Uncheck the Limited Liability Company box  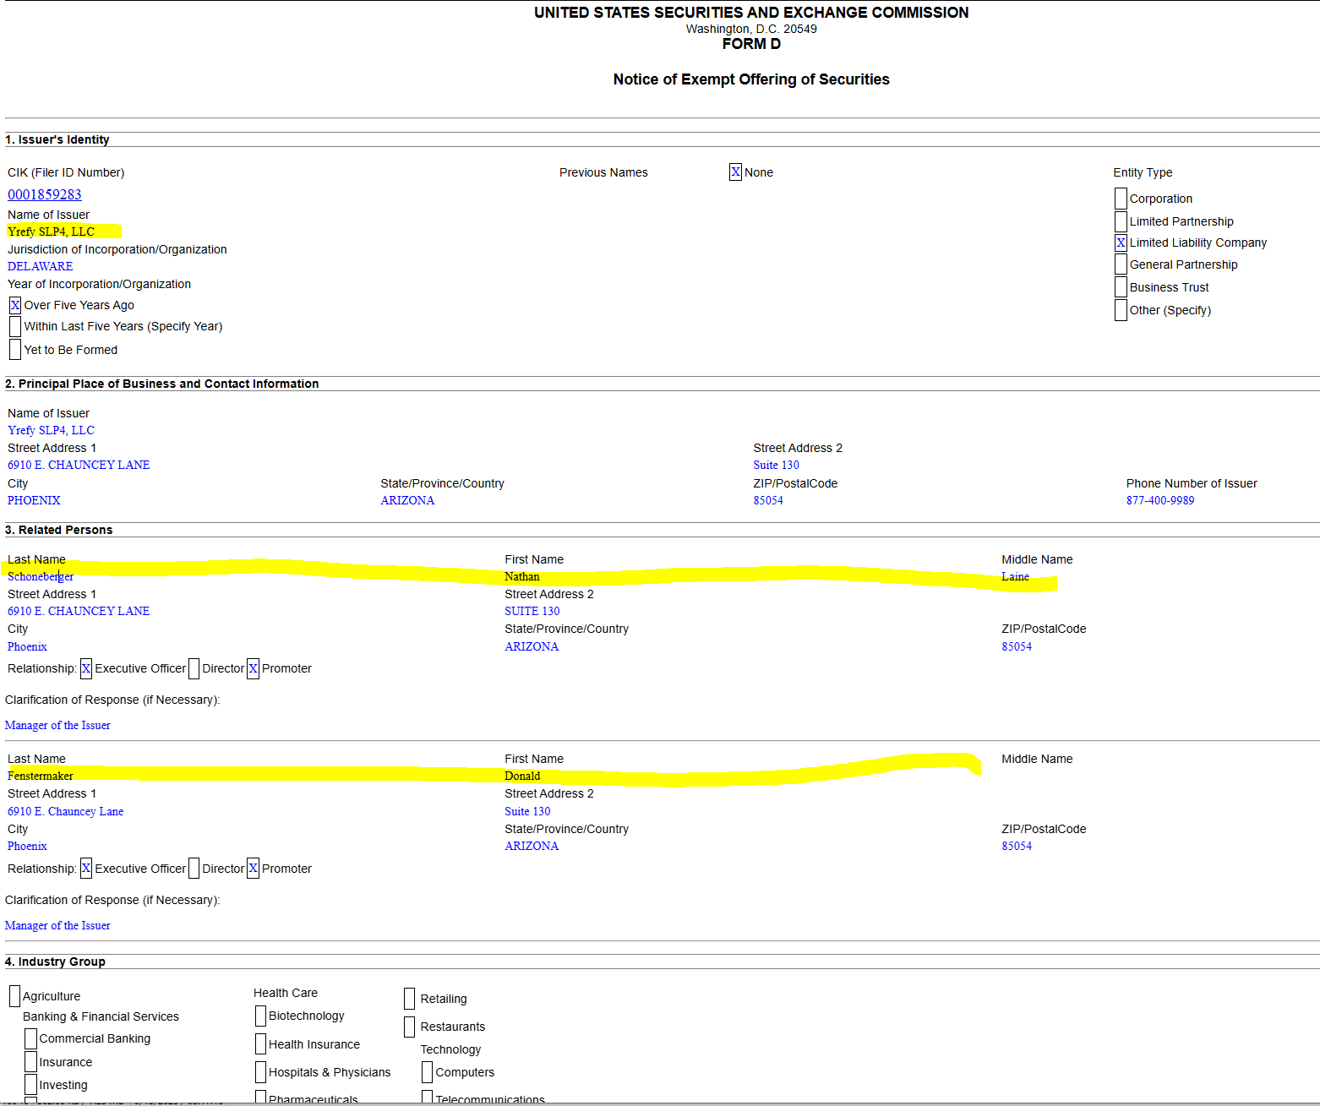pyautogui.click(x=1121, y=242)
